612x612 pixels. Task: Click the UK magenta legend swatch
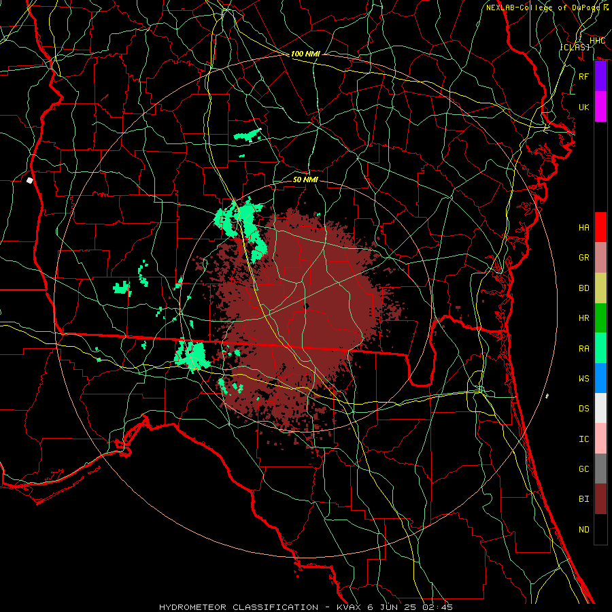click(600, 107)
